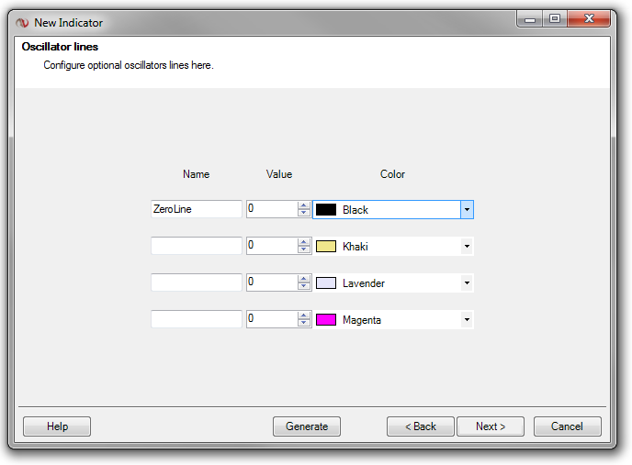The image size is (632, 465).
Task: Click the Black color swatch
Action: [326, 210]
